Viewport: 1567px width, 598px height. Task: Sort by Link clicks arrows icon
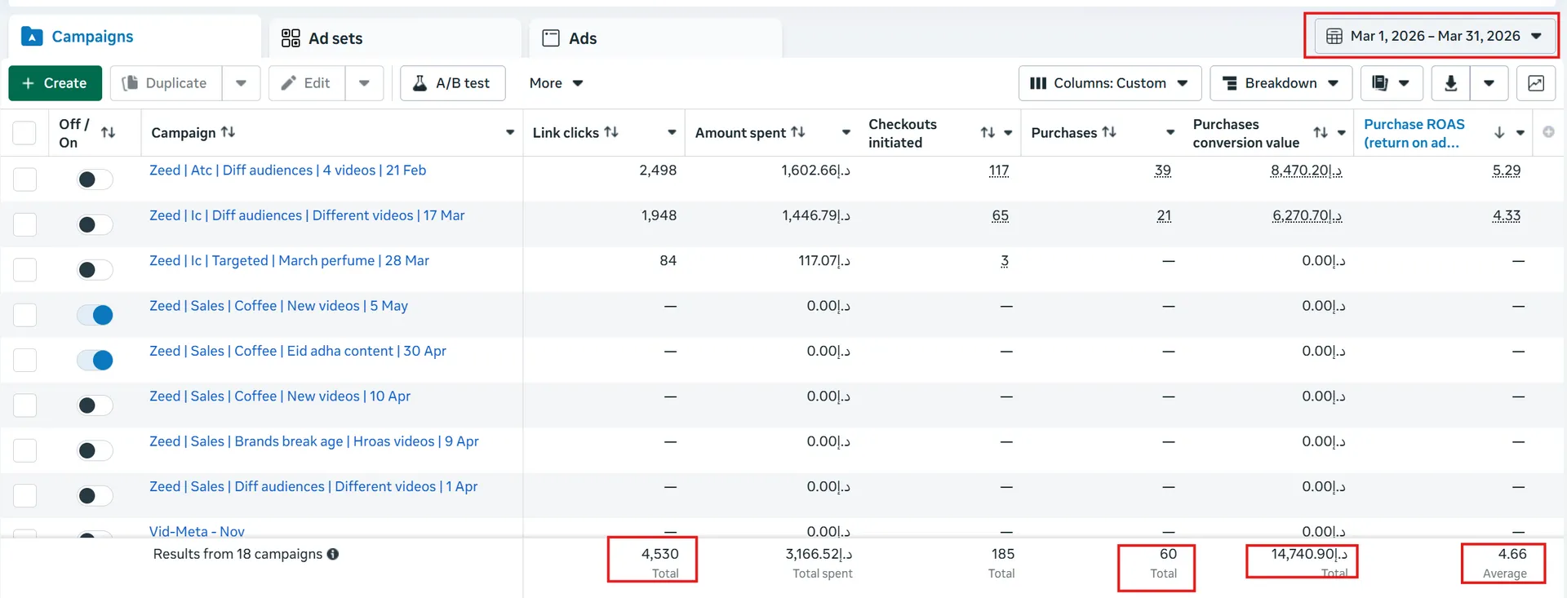pyautogui.click(x=611, y=132)
